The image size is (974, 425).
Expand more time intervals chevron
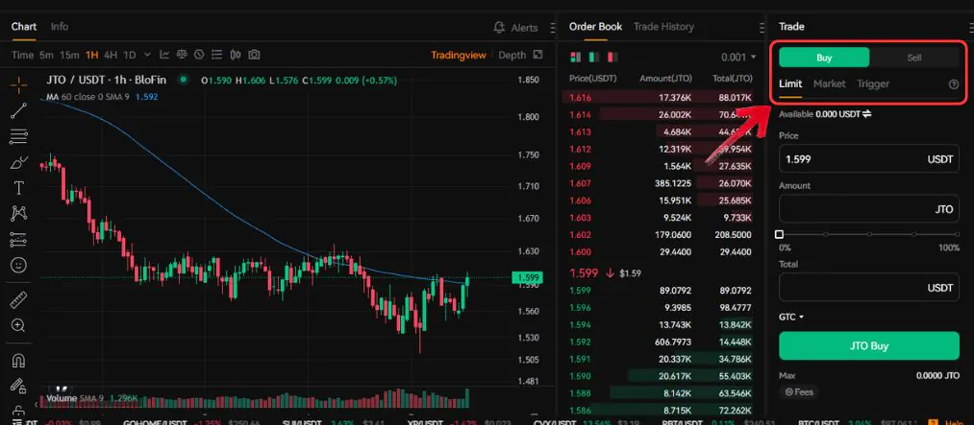coord(147,55)
